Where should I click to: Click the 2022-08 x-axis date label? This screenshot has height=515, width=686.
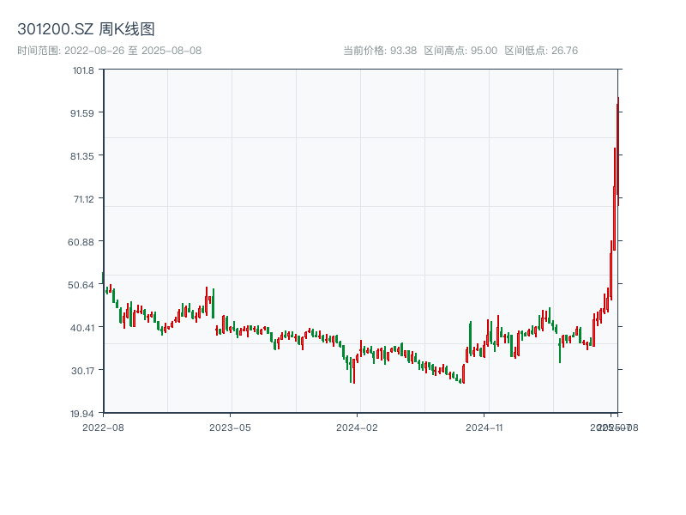pos(103,427)
